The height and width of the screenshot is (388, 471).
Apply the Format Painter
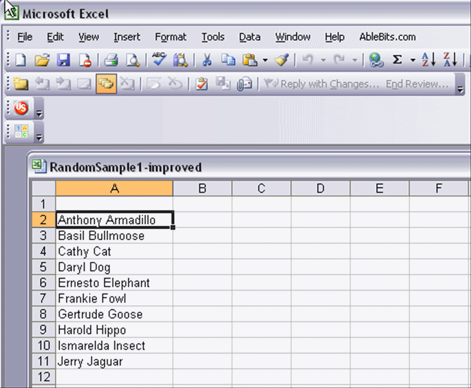tap(282, 59)
